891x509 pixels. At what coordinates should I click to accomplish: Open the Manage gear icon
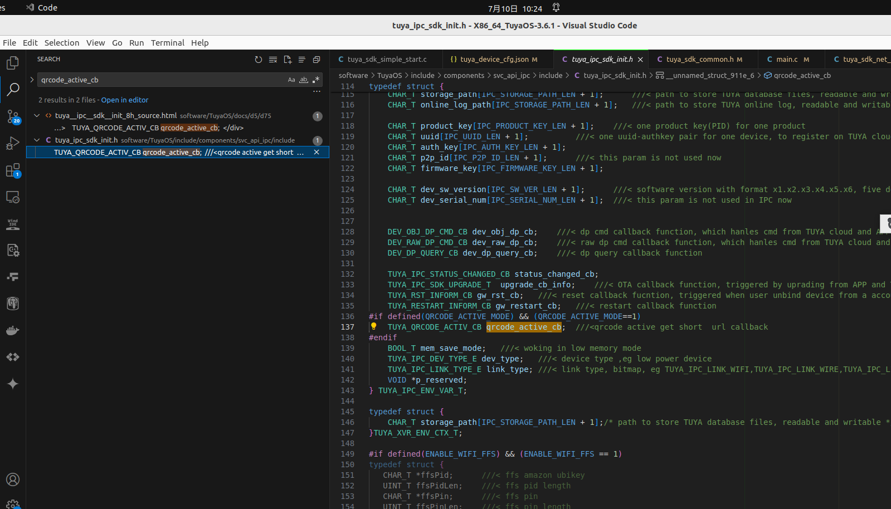tap(13, 505)
